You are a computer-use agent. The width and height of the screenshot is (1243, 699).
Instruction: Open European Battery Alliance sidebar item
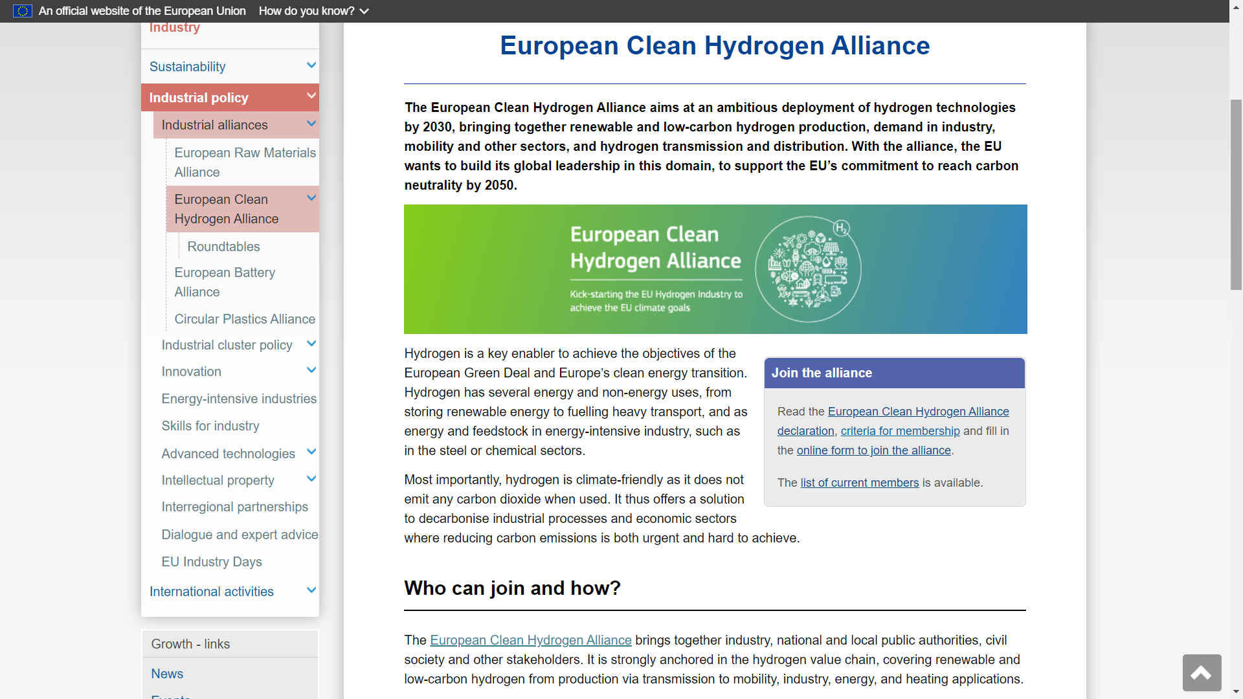[225, 282]
